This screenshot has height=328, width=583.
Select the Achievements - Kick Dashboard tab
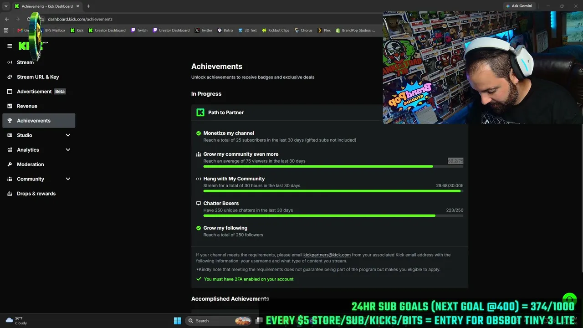coord(47,6)
